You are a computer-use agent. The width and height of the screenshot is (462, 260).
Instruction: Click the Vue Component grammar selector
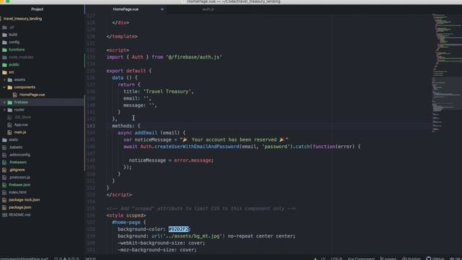[361, 259]
